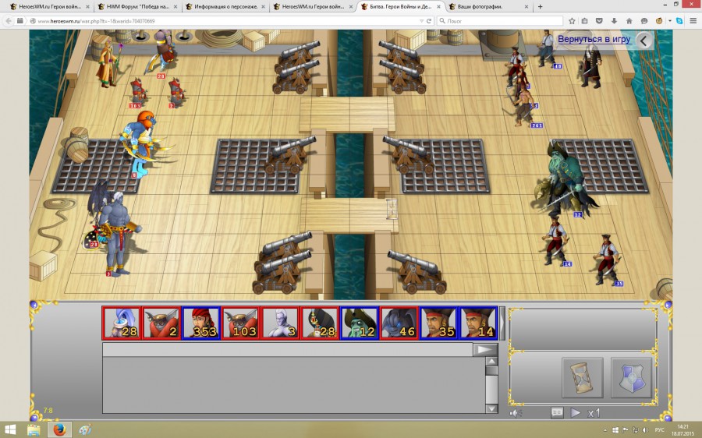Image resolution: width=702 pixels, height=438 pixels.
Task: Open the URL bar history dropdown
Action: click(421, 21)
